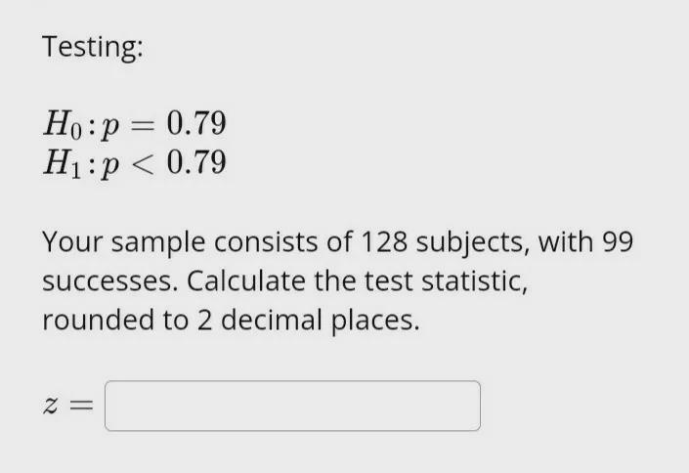
Task: Click the 0.79 value in the H0 line
Action: point(196,124)
